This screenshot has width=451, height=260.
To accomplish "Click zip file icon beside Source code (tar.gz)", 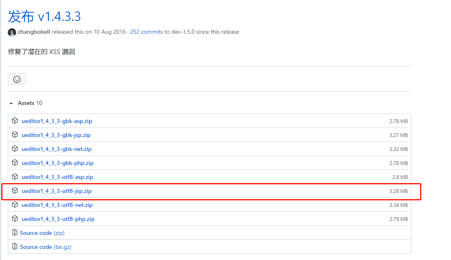I will click(x=15, y=246).
